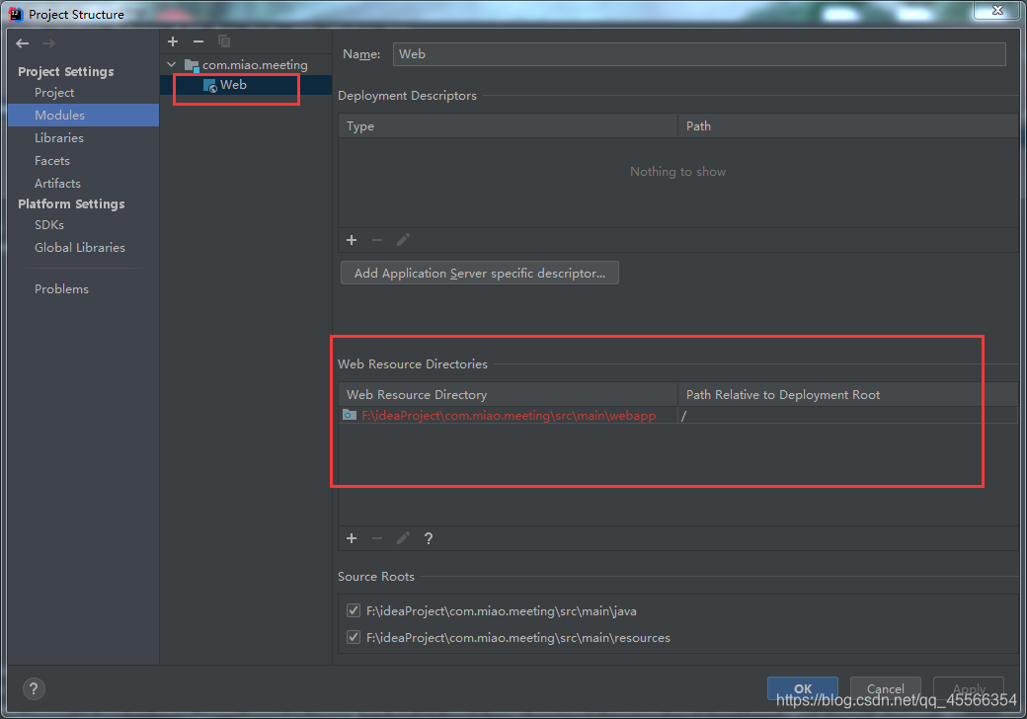Open SDKs under Platform Settings
Image resolution: width=1027 pixels, height=719 pixels.
tap(49, 224)
